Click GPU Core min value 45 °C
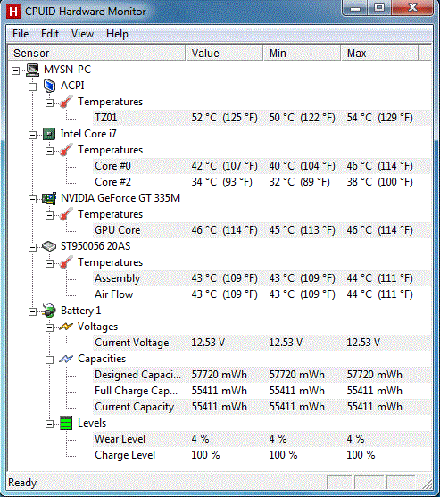Viewport: 440px width, 497px height. (x=302, y=230)
